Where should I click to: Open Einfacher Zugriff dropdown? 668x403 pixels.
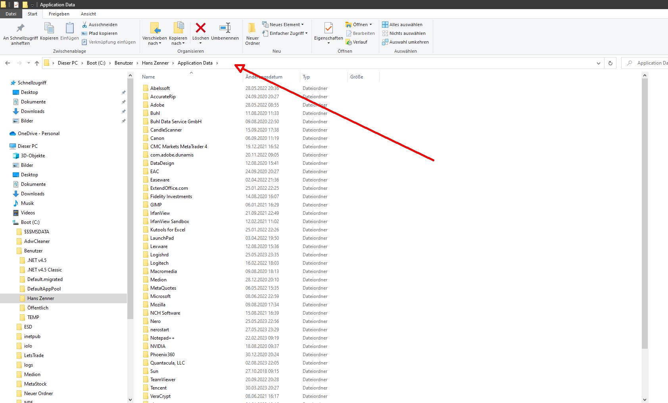click(x=285, y=33)
